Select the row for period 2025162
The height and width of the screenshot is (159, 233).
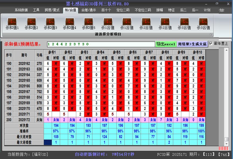pos(105,64)
